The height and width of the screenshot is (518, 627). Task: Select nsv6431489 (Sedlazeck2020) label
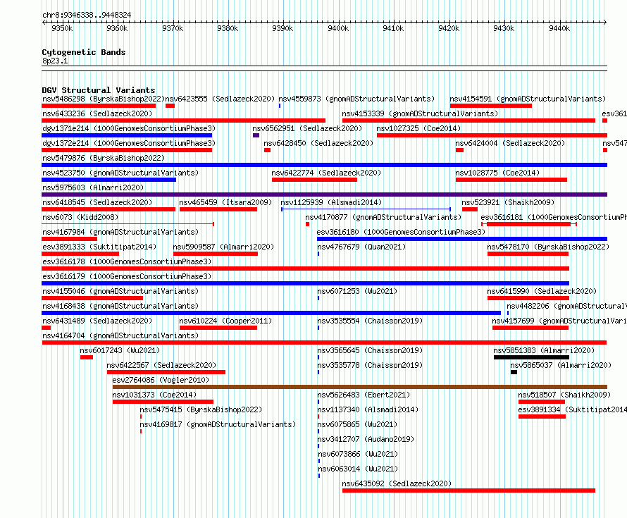click(x=97, y=321)
